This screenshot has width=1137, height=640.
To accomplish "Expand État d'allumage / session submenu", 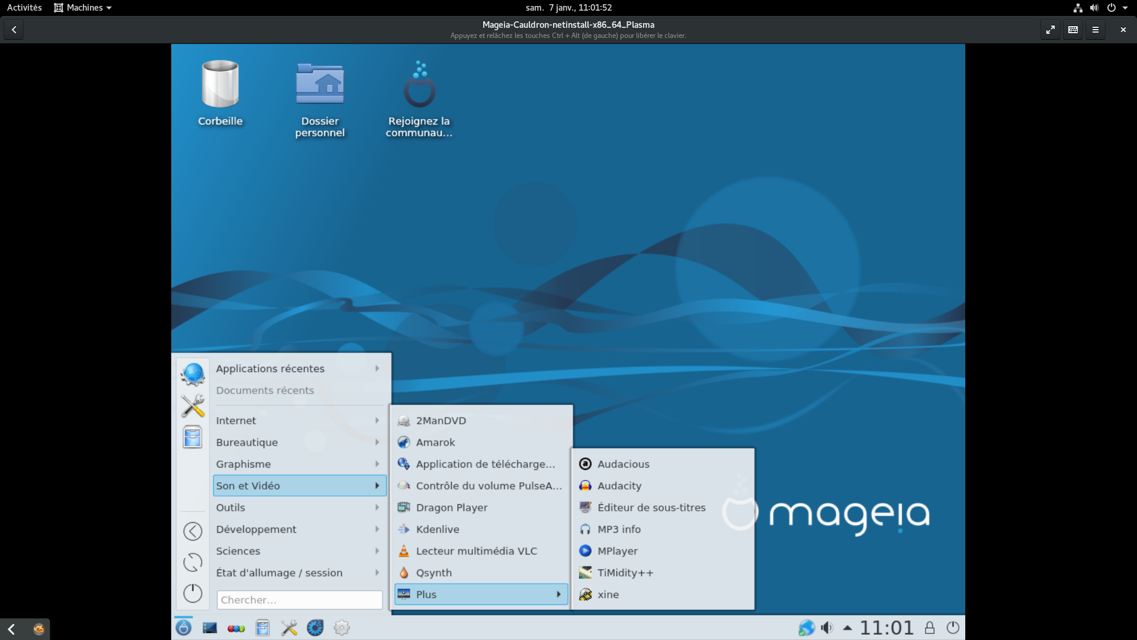I will pos(299,573).
